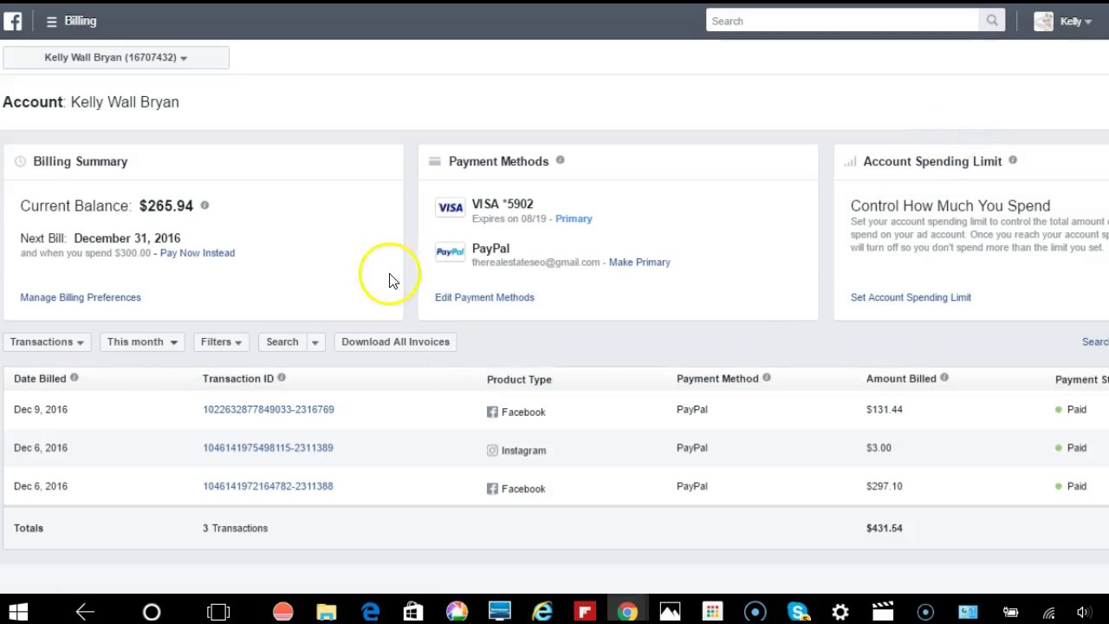Click the 3 Transactions totals text
The width and height of the screenshot is (1109, 624).
236,528
